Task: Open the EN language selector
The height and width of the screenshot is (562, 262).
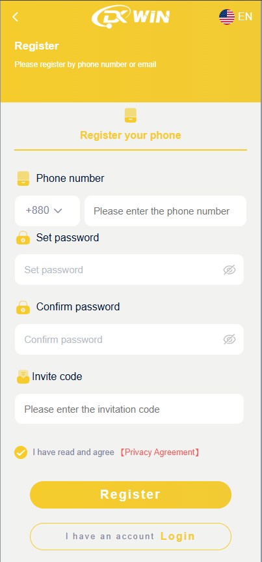Action: point(245,17)
